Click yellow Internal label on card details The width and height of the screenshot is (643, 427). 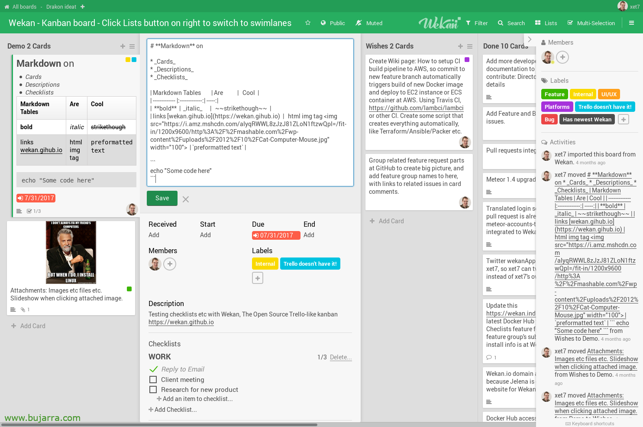click(265, 264)
